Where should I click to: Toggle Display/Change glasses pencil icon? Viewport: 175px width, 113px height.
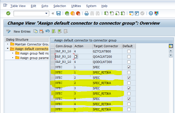point(9,31)
